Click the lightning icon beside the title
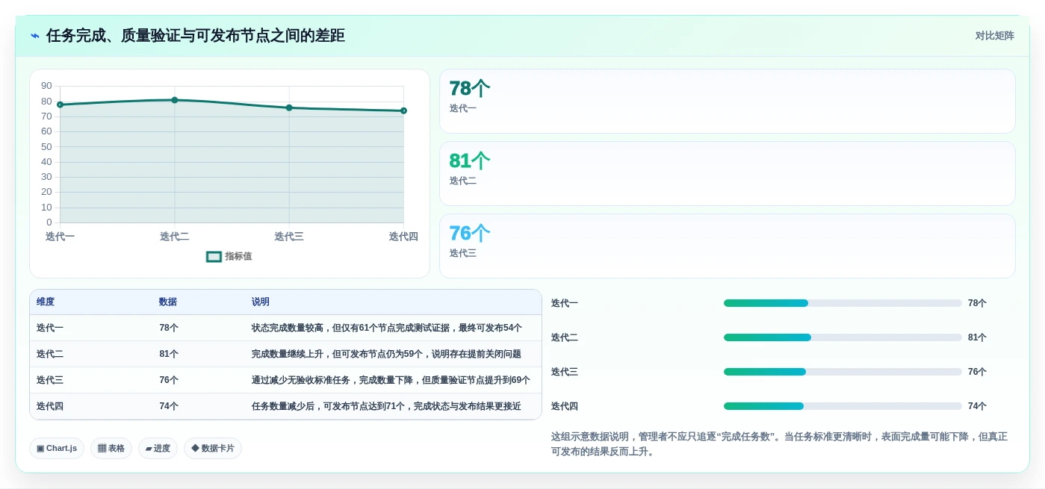1045x489 pixels. 35,36
